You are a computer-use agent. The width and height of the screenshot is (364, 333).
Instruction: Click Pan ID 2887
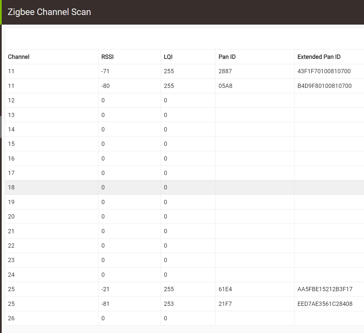[225, 71]
